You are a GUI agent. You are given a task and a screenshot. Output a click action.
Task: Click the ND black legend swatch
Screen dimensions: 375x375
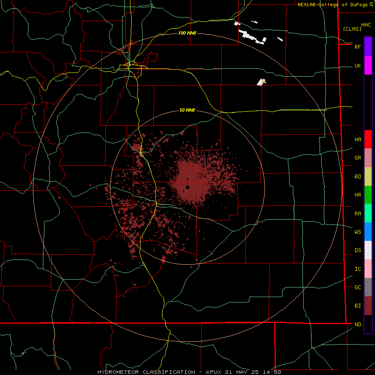(x=368, y=324)
